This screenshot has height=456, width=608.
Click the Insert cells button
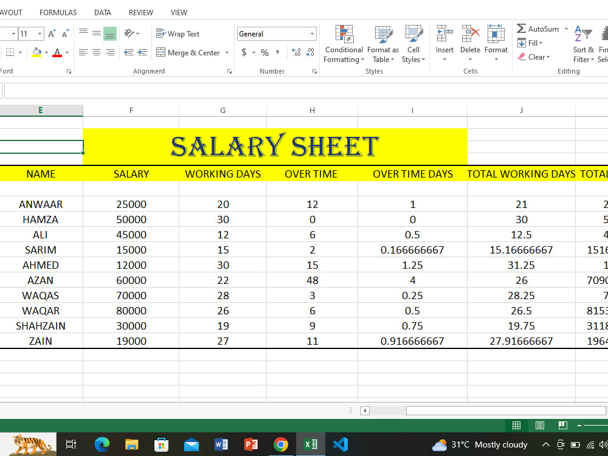click(x=444, y=44)
